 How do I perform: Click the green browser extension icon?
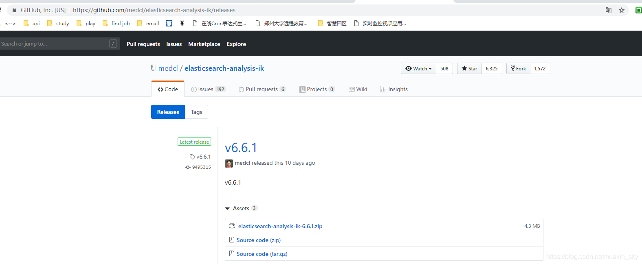coord(638,10)
